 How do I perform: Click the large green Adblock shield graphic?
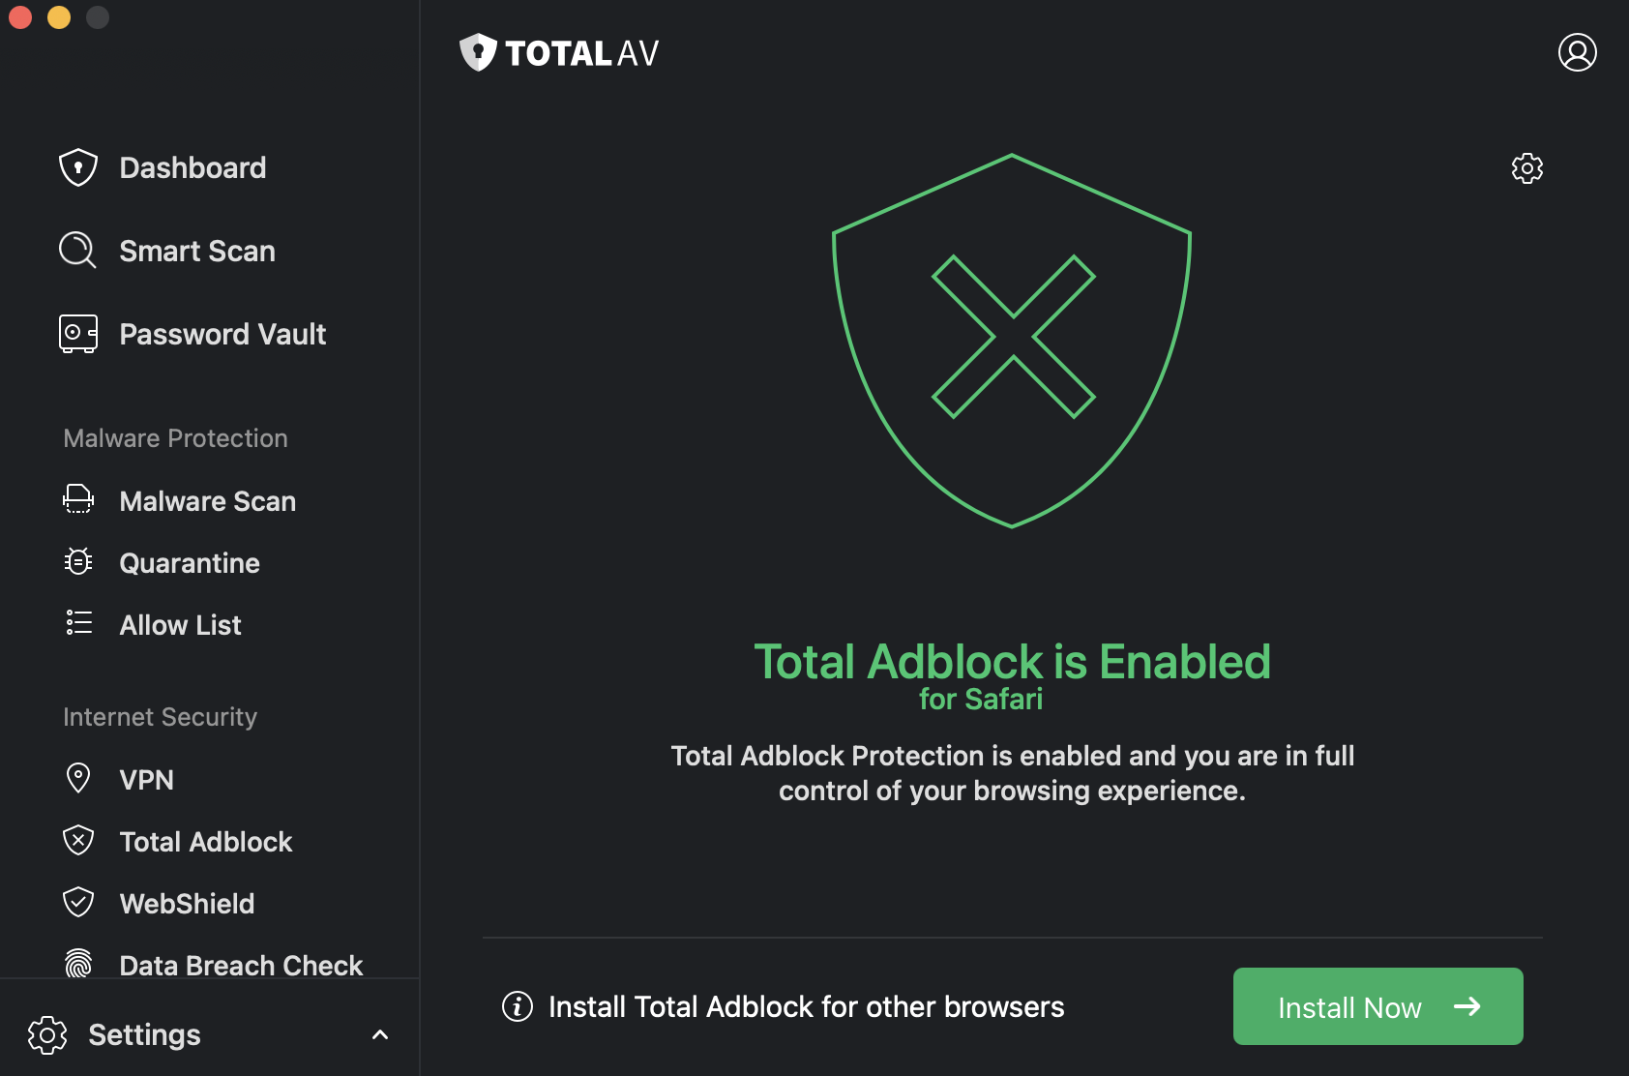pyautogui.click(x=1012, y=341)
